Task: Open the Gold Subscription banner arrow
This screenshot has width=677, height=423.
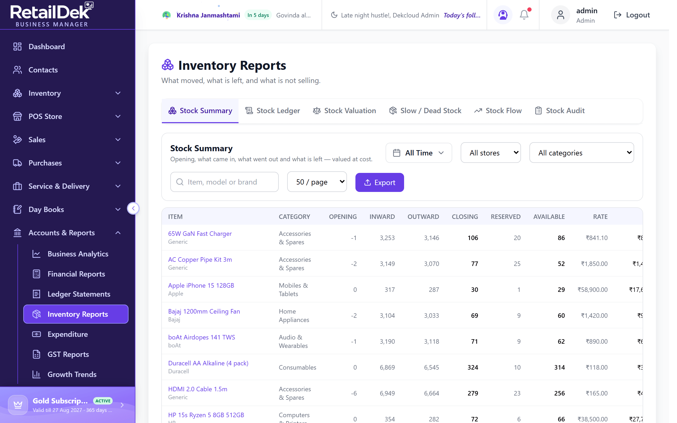Action: coord(122,405)
